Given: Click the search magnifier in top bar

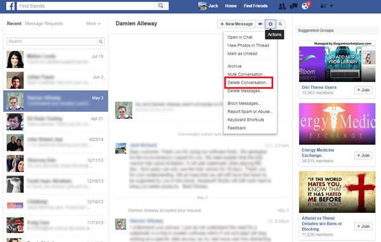Looking at the screenshot, I should pos(161,6).
